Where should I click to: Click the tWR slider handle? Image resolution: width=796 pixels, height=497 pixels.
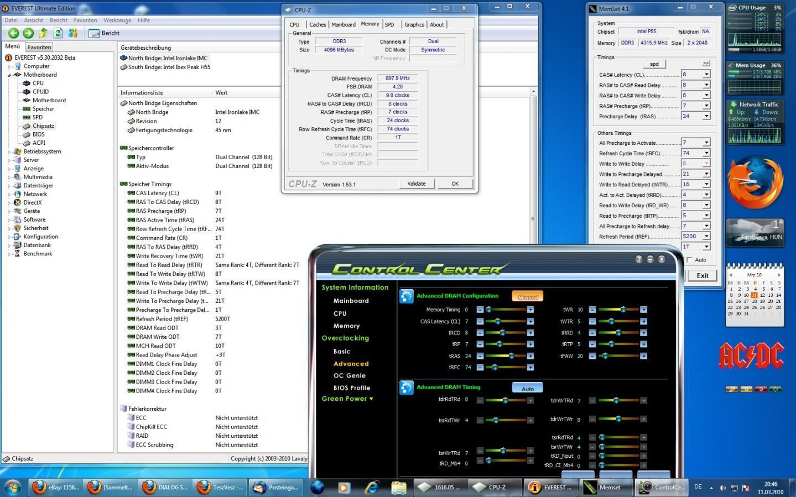click(x=623, y=310)
